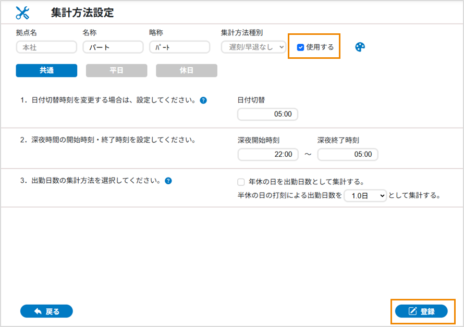Click help icon beside 日付切替時刻 instruction
Viewport: 464px width, 327px height.
tap(203, 100)
